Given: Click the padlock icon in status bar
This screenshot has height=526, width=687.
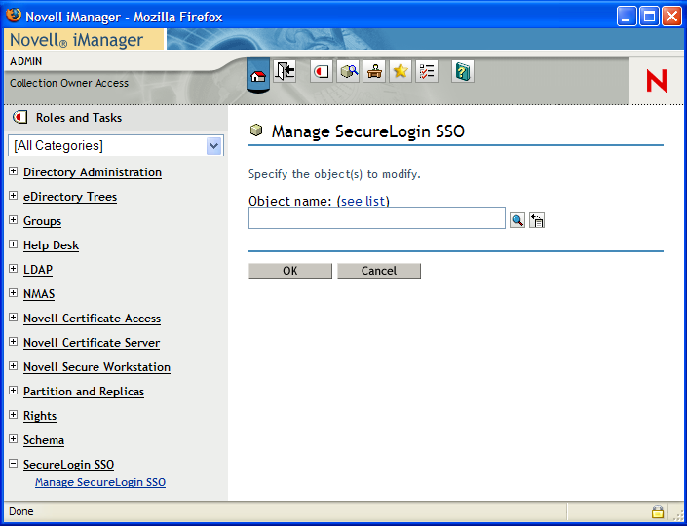Looking at the screenshot, I should tap(657, 511).
